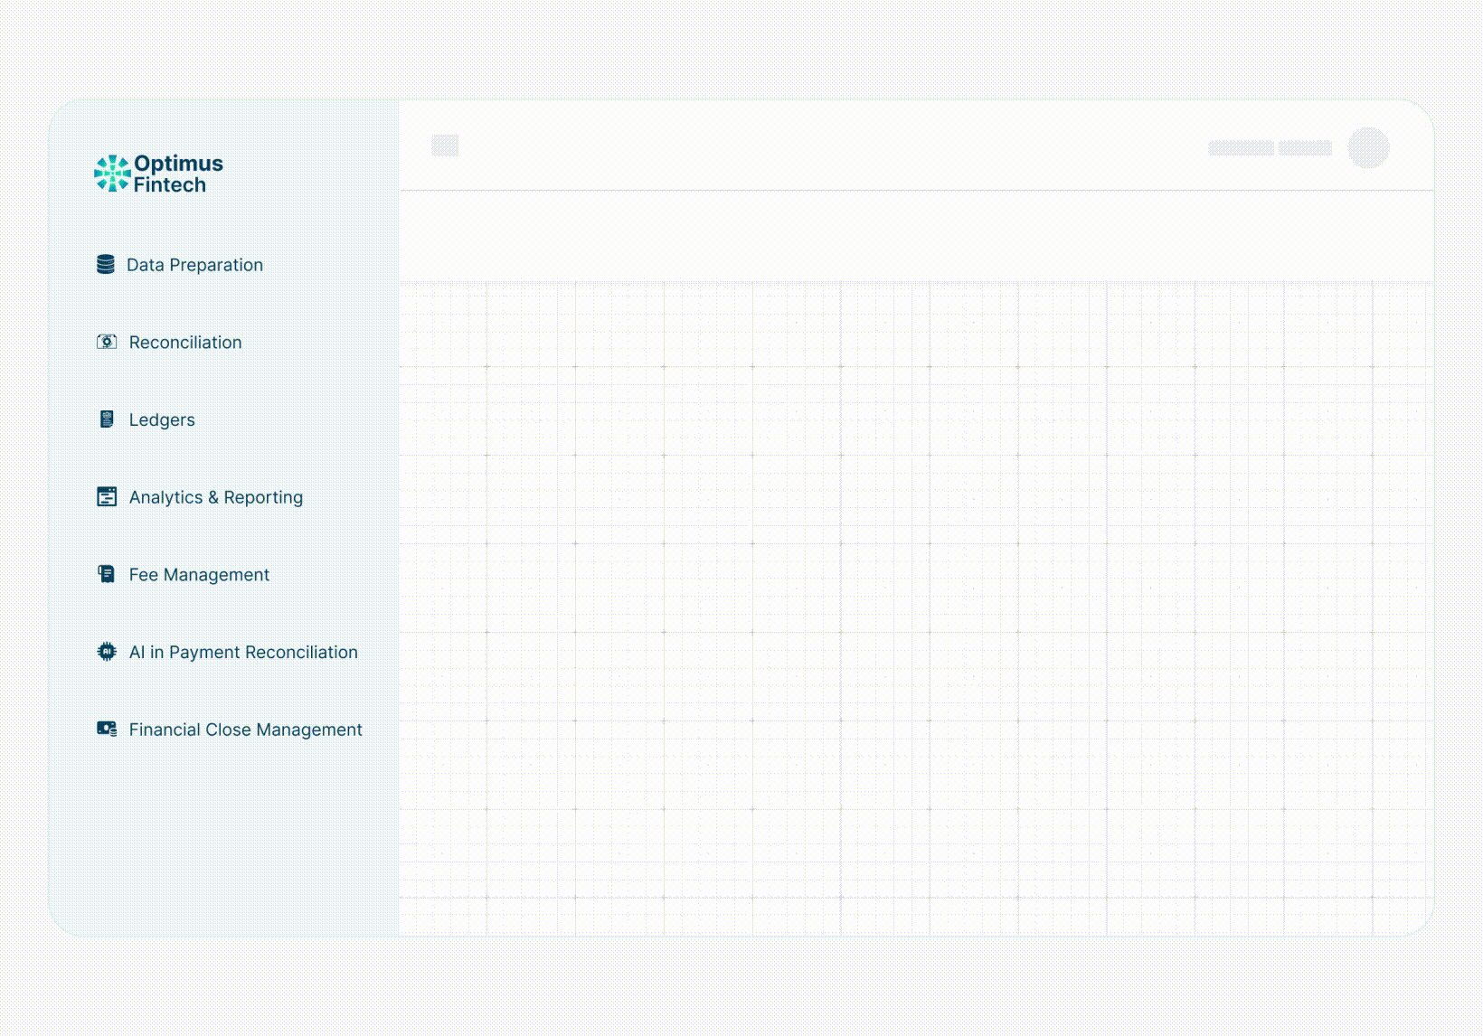This screenshot has height=1036, width=1483.
Task: Click the Financial Close Management icon
Action: click(x=107, y=729)
